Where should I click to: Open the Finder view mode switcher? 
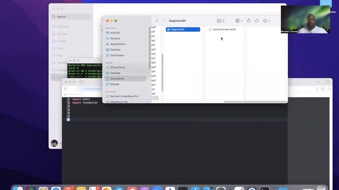tap(221, 21)
